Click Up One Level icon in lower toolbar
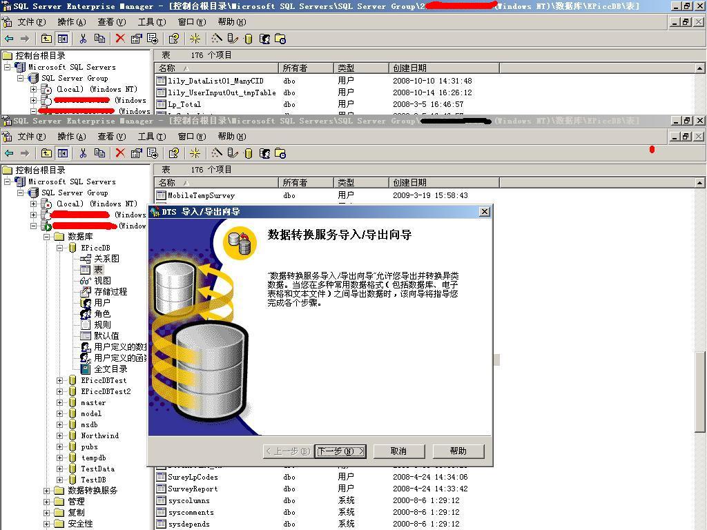The width and height of the screenshot is (707, 530). click(x=46, y=153)
